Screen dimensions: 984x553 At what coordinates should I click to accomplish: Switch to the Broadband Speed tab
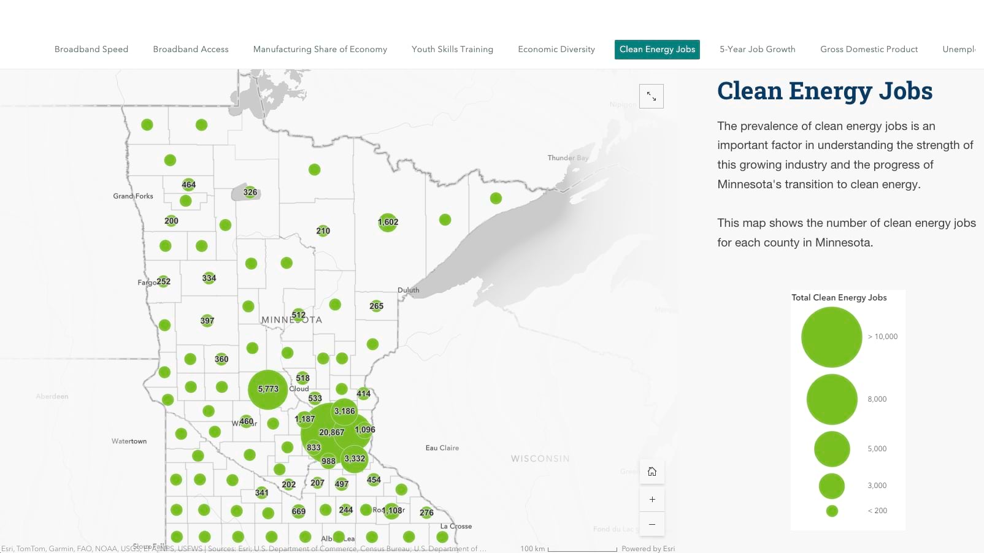91,49
